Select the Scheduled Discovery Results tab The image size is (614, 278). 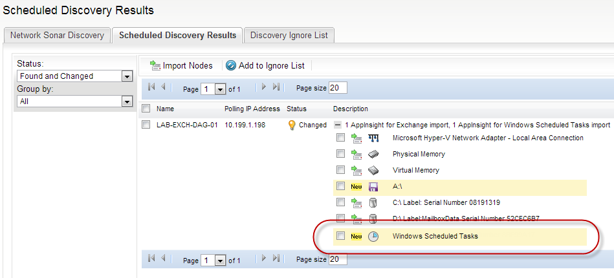point(177,36)
